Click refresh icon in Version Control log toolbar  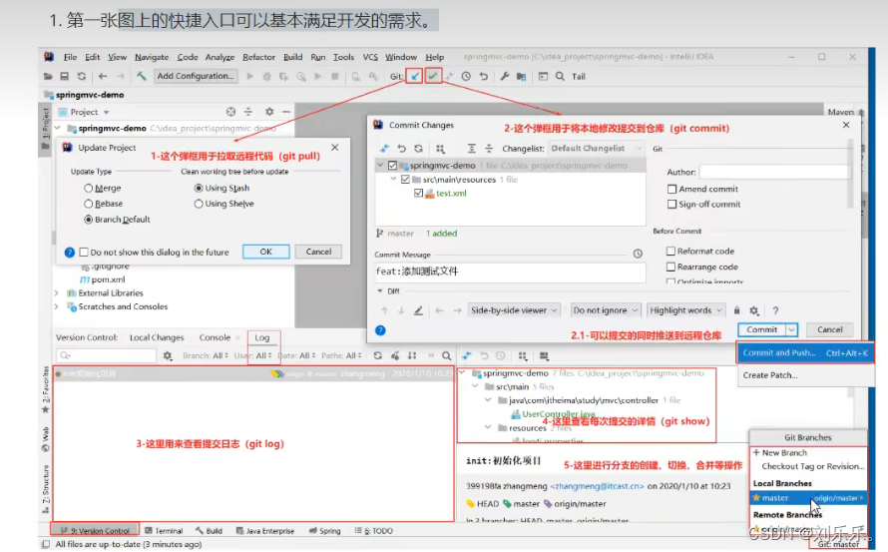378,356
